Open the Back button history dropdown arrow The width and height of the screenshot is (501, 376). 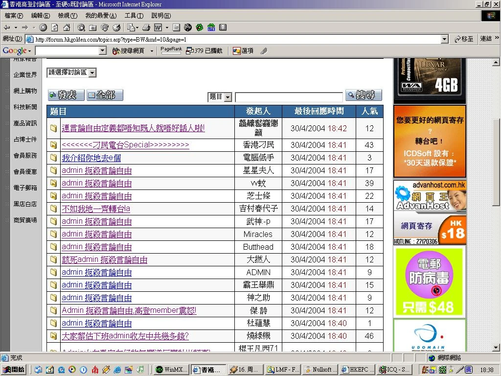click(15, 27)
